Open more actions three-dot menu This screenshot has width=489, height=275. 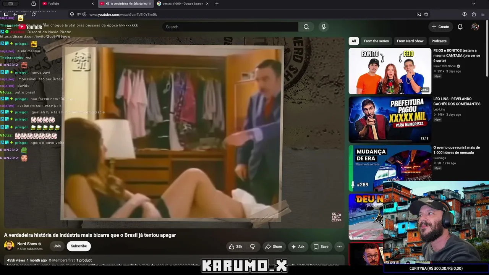click(339, 247)
